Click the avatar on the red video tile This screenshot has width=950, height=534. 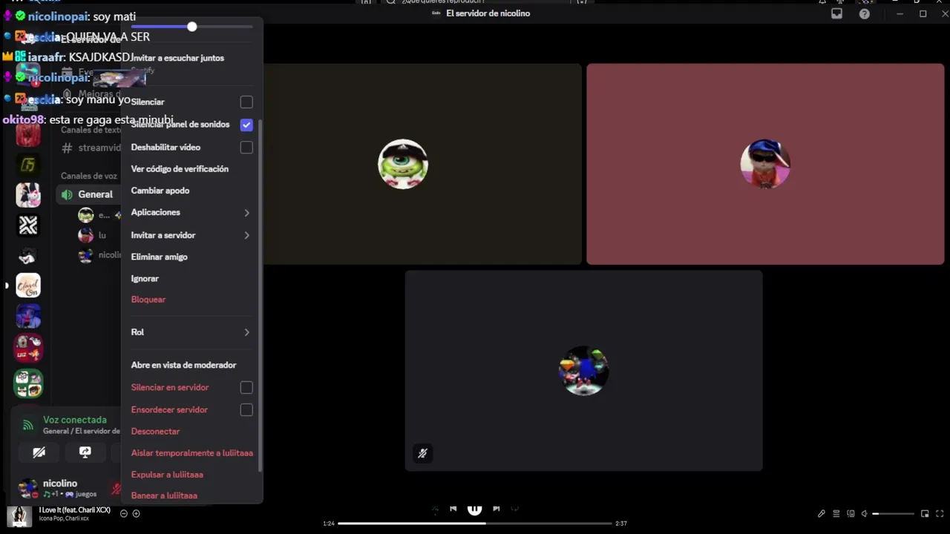765,164
